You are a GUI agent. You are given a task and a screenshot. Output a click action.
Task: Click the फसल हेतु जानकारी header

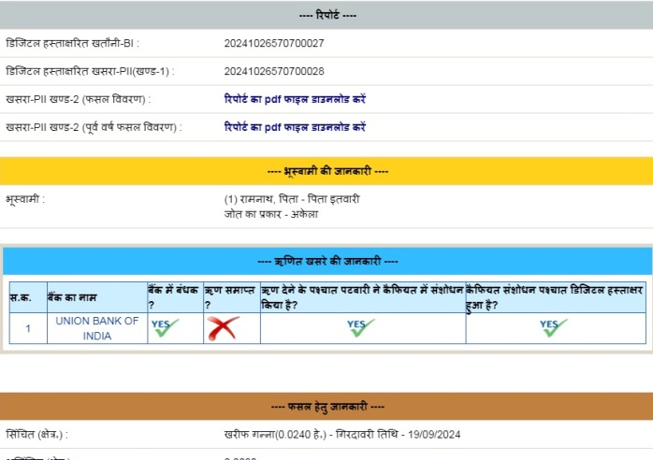coord(326,406)
